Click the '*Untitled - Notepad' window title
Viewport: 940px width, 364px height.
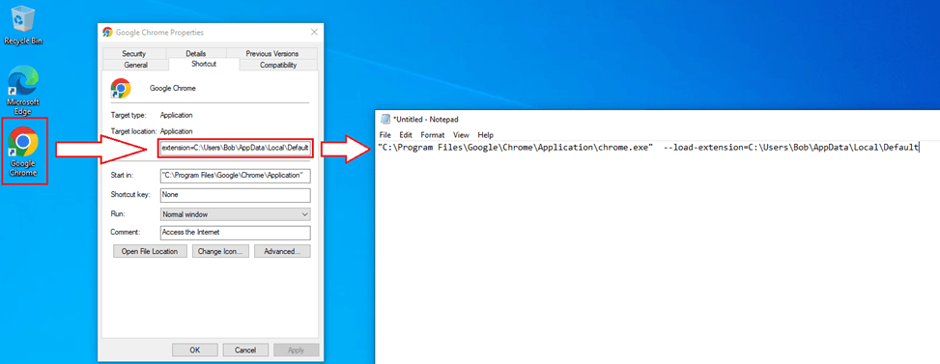426,120
